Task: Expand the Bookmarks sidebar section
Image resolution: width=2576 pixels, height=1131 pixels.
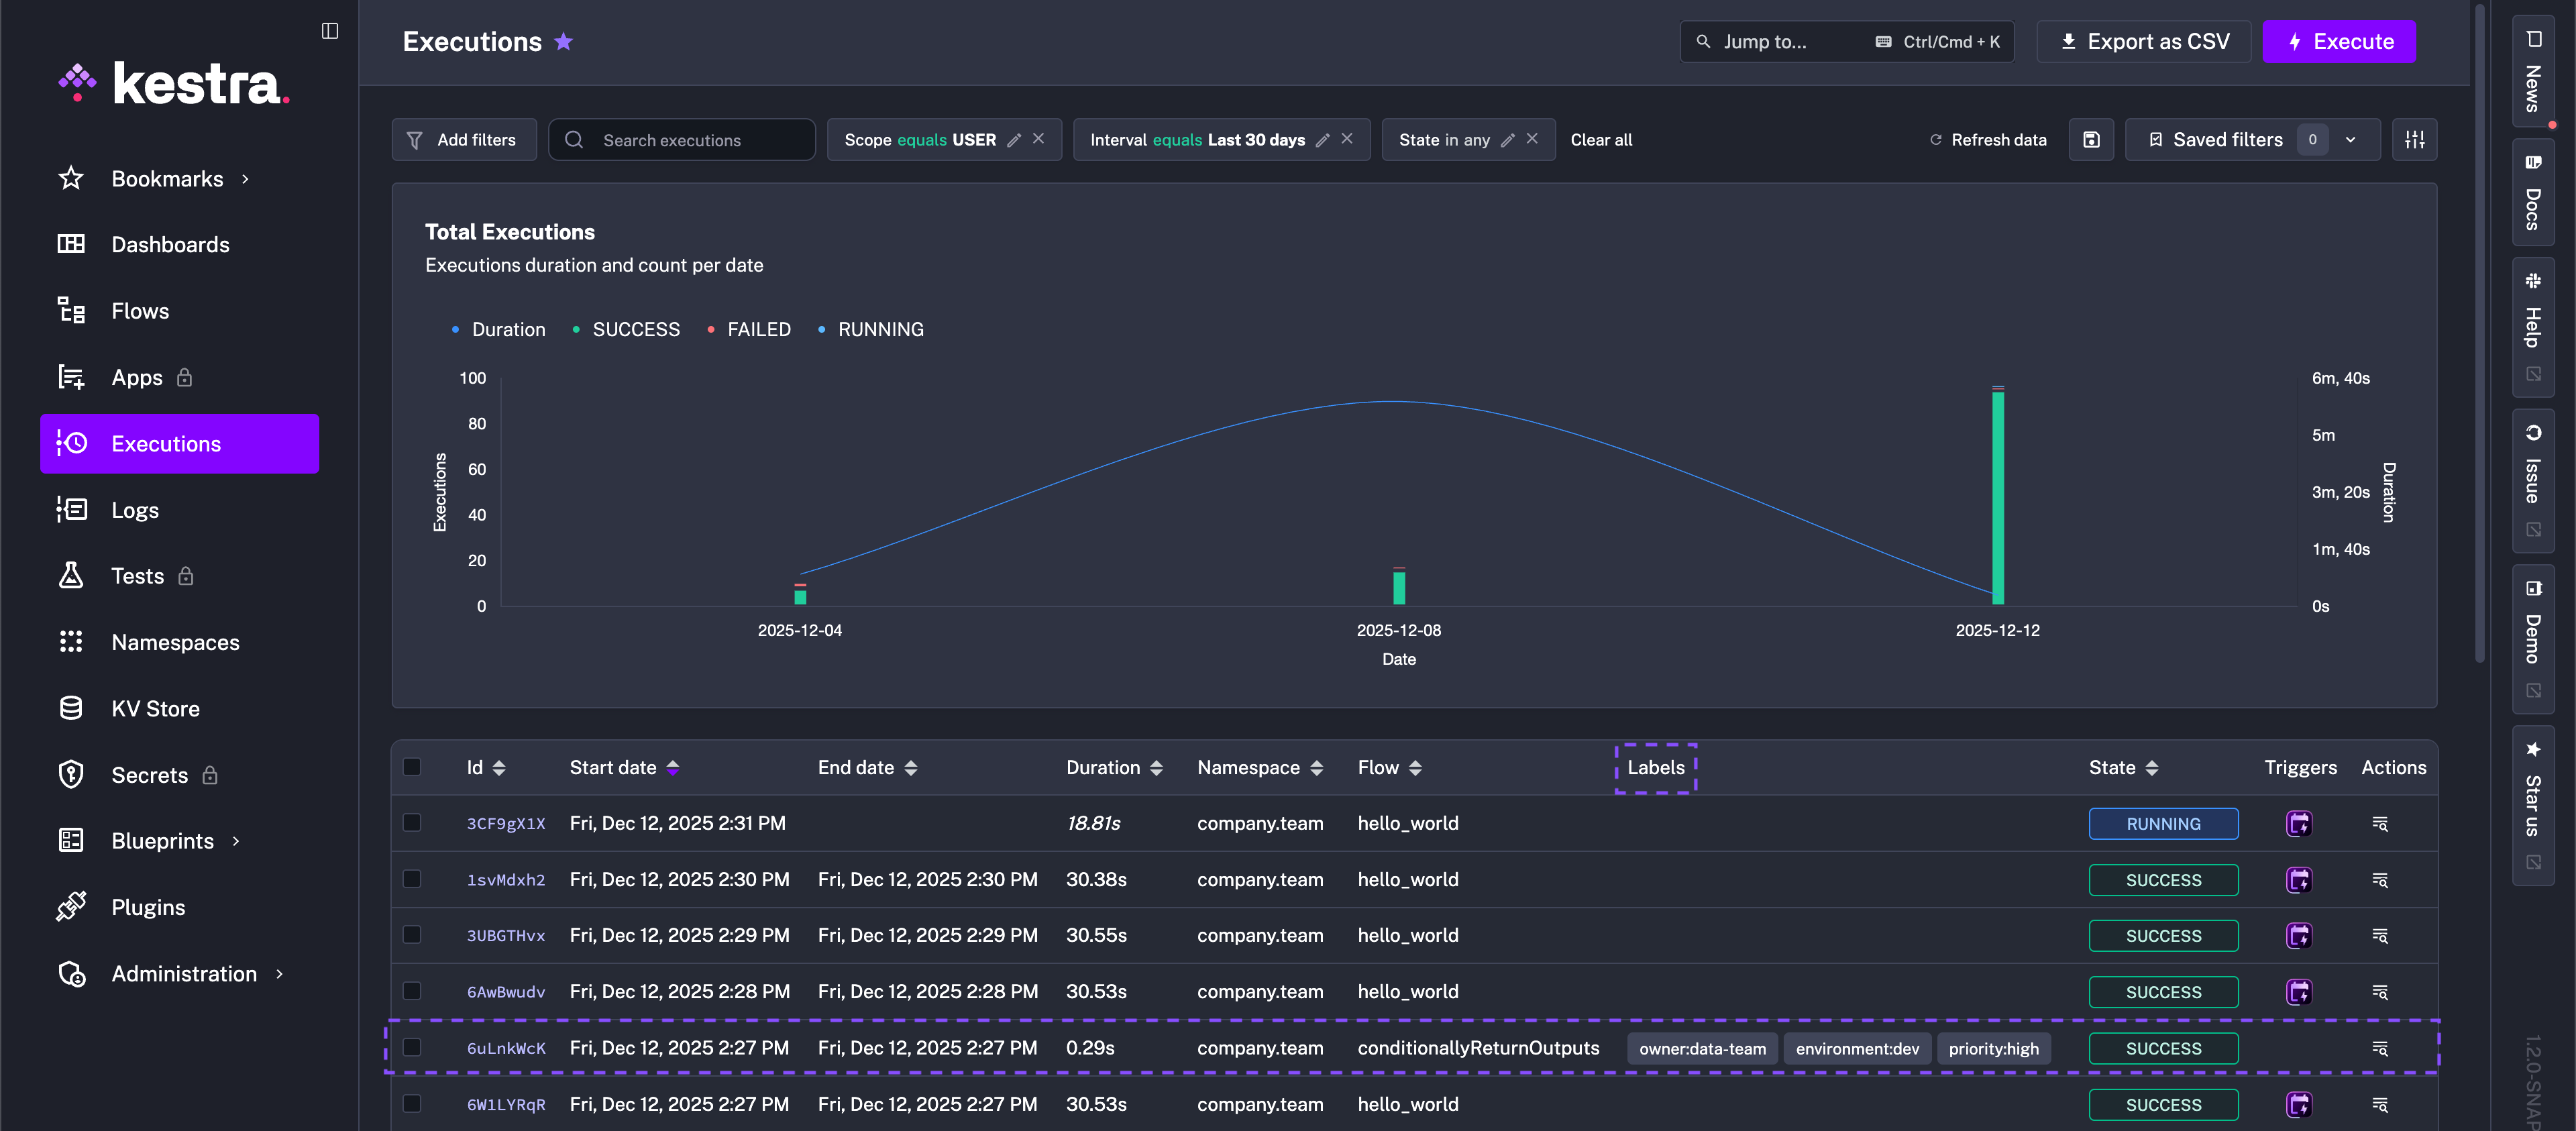Action: 245,179
